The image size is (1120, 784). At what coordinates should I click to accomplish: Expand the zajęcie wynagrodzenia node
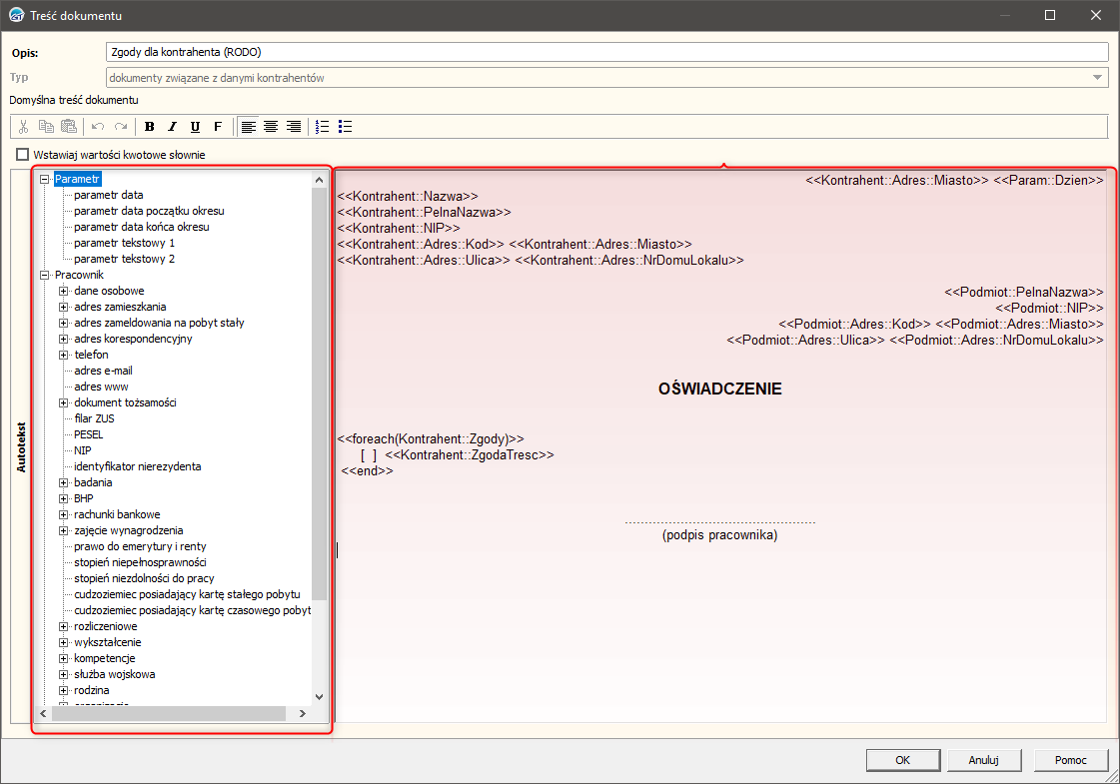(64, 530)
